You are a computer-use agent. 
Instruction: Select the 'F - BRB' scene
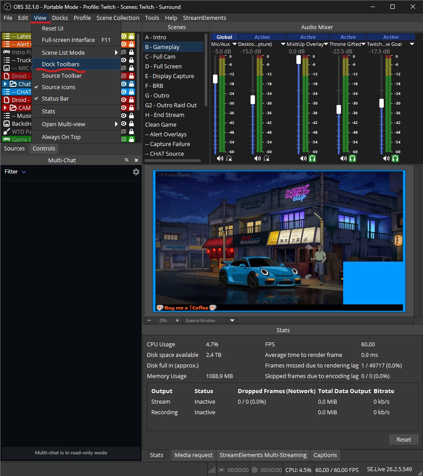[x=173, y=86]
